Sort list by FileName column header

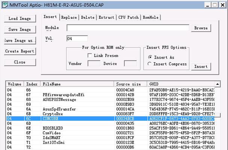tap(77, 84)
